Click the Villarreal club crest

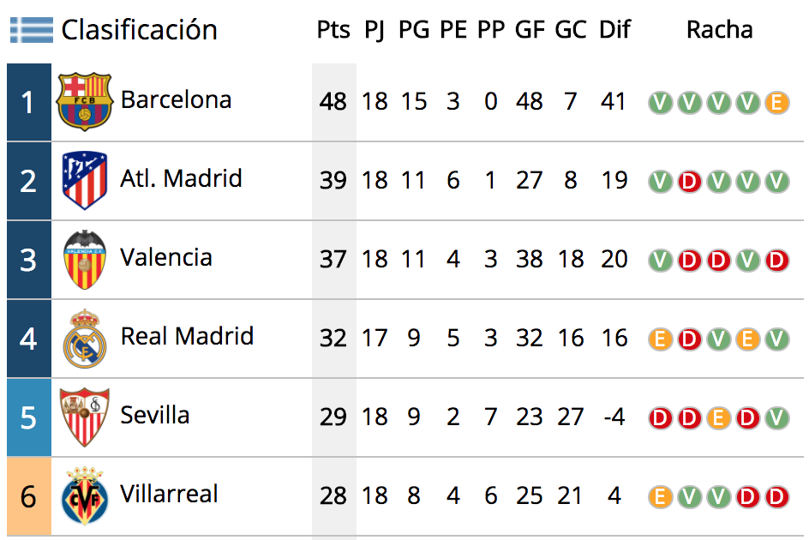(85, 496)
